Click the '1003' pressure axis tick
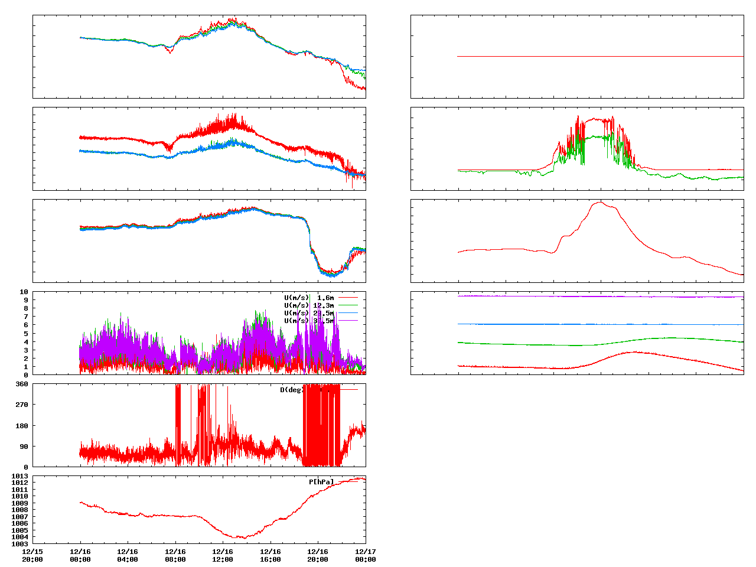 (x=20, y=544)
